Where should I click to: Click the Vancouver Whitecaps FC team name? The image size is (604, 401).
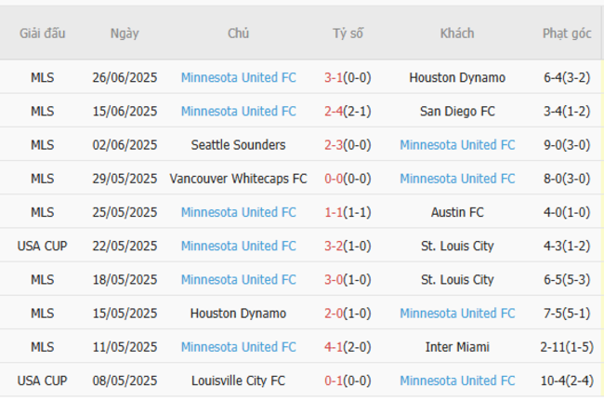[x=238, y=179]
